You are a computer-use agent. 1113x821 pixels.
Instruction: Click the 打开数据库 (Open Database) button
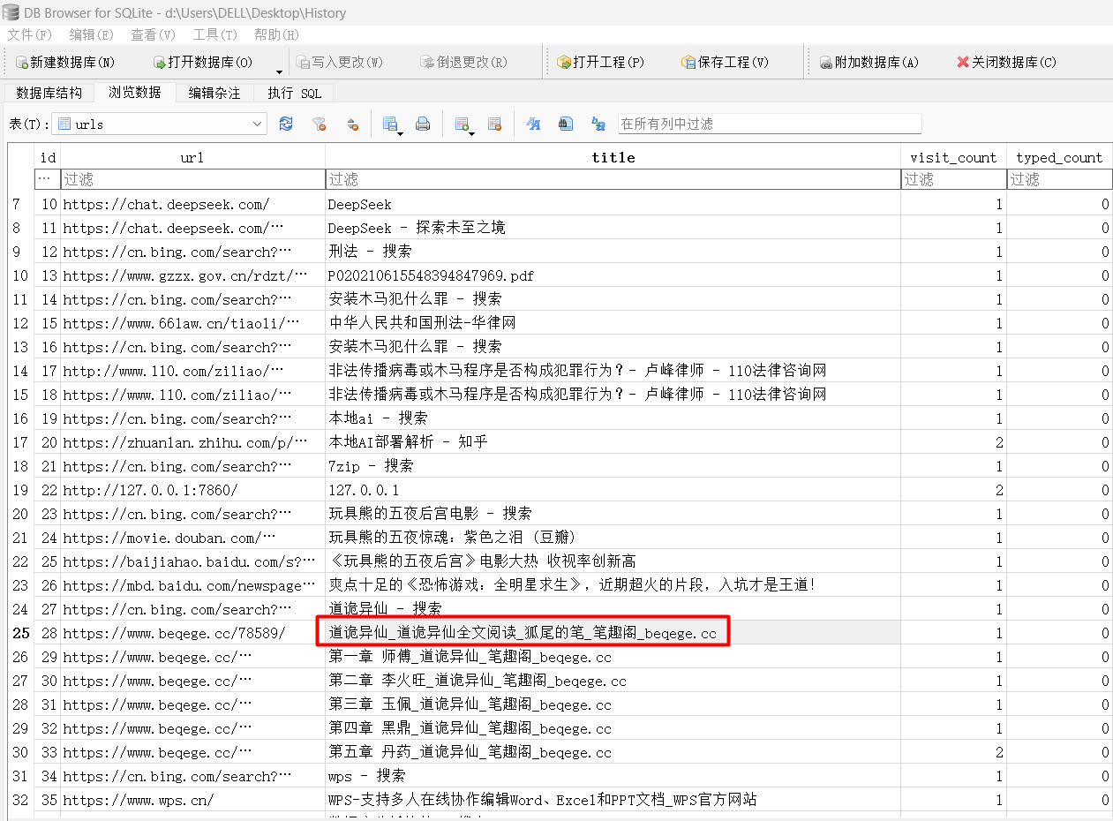coord(203,63)
